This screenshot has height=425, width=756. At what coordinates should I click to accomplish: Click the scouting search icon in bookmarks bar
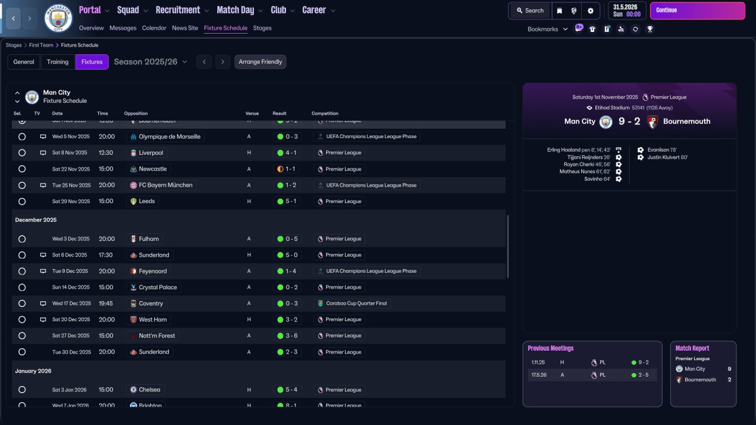(621, 29)
